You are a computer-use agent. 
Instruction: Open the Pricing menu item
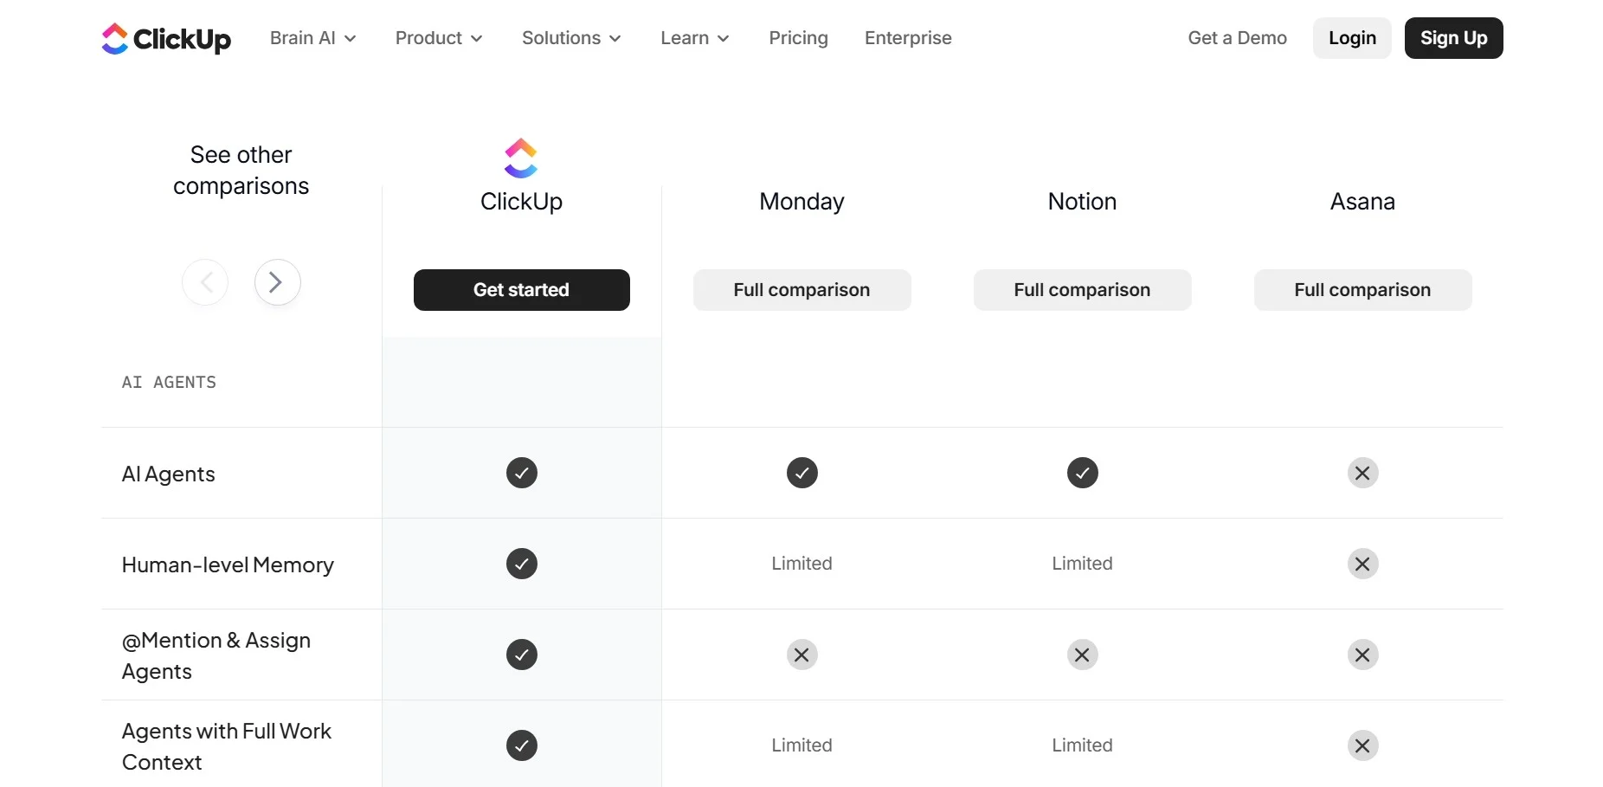[x=798, y=38]
